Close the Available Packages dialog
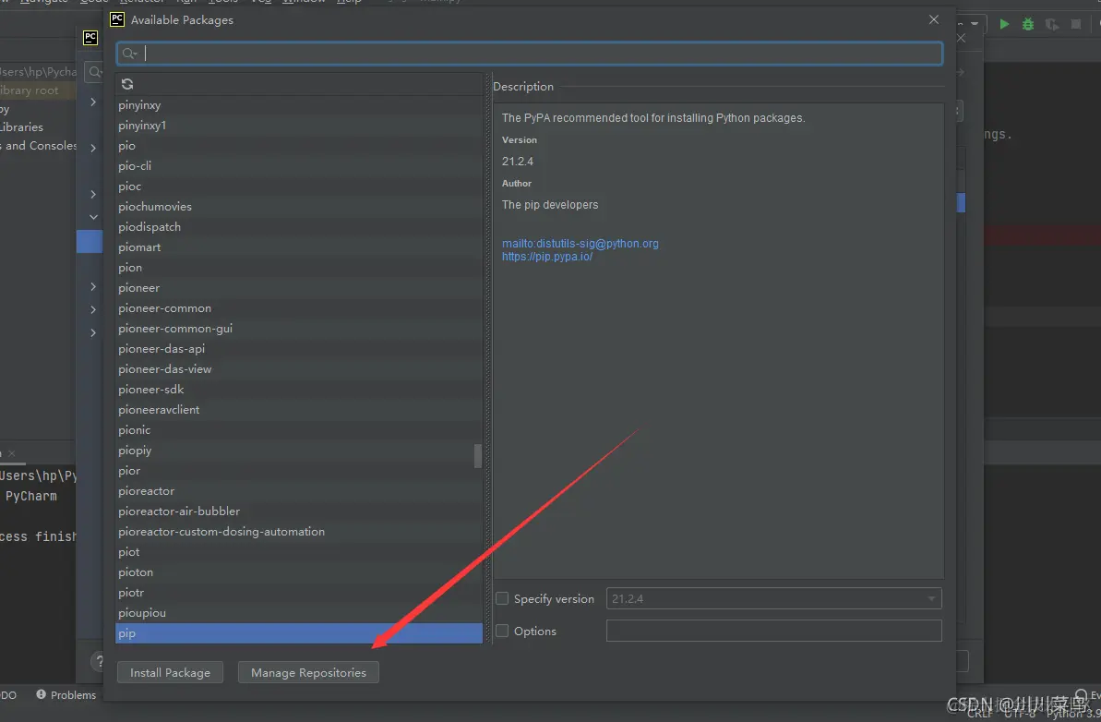Viewport: 1101px width, 722px height. (x=934, y=19)
